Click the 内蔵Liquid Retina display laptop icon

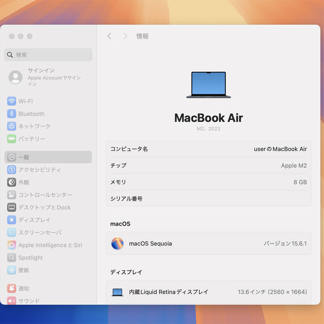[x=117, y=292]
